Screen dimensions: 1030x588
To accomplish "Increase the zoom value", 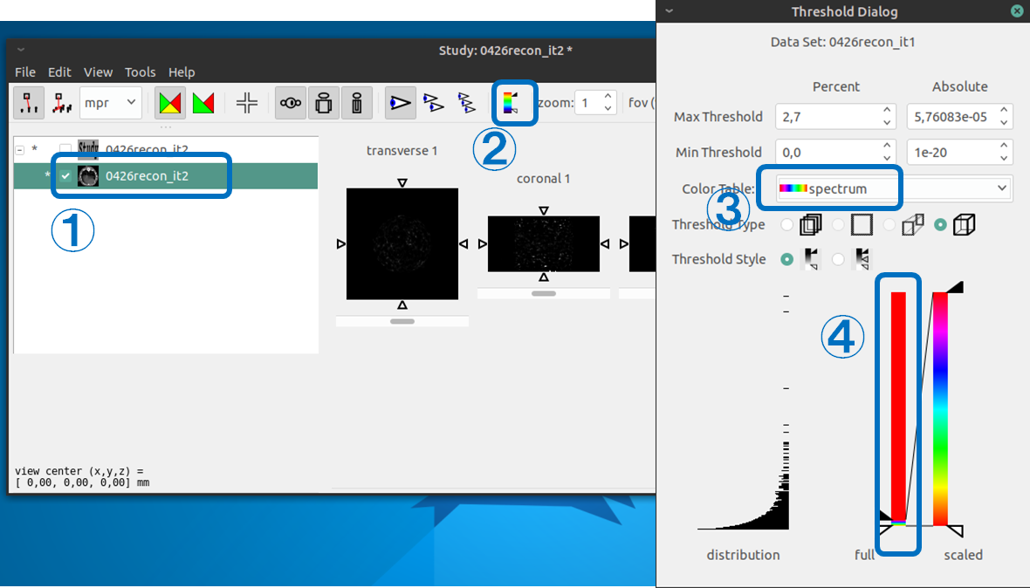I will click(608, 97).
